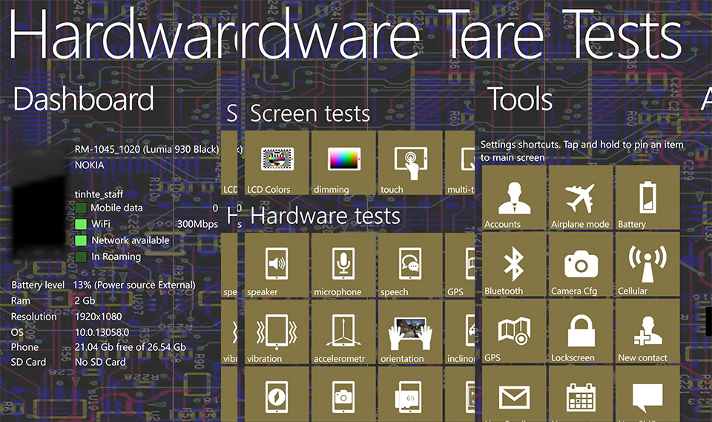Click the 1920x1080 resolution value
The height and width of the screenshot is (422, 712).
99,317
